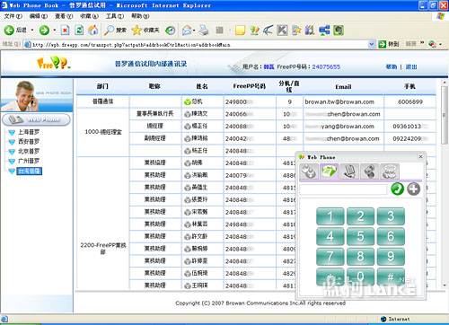The width and height of the screenshot is (449, 325).
Task: Select the fourth branch in sidebar tree
Action: (x=29, y=161)
